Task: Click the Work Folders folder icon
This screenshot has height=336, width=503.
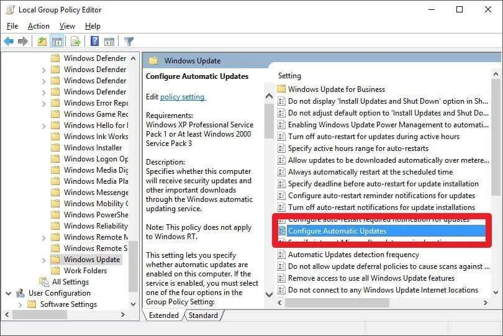Action: (55, 271)
